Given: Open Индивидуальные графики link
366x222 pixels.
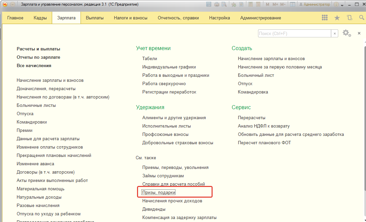Looking at the screenshot, I should (x=169, y=67).
